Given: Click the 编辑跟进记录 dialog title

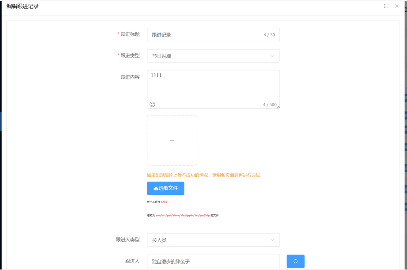Looking at the screenshot, I should pyautogui.click(x=23, y=6).
